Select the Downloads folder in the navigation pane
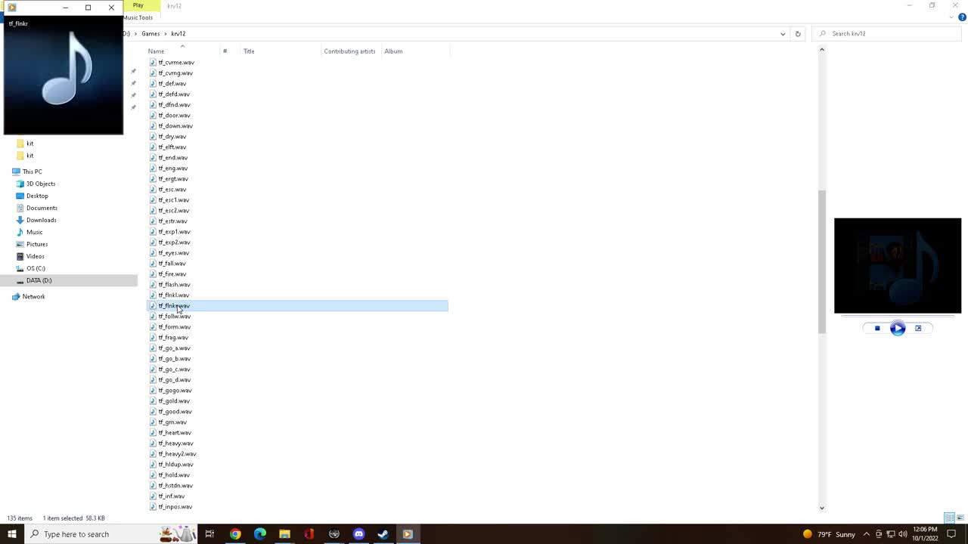Image resolution: width=968 pixels, height=544 pixels. click(41, 220)
